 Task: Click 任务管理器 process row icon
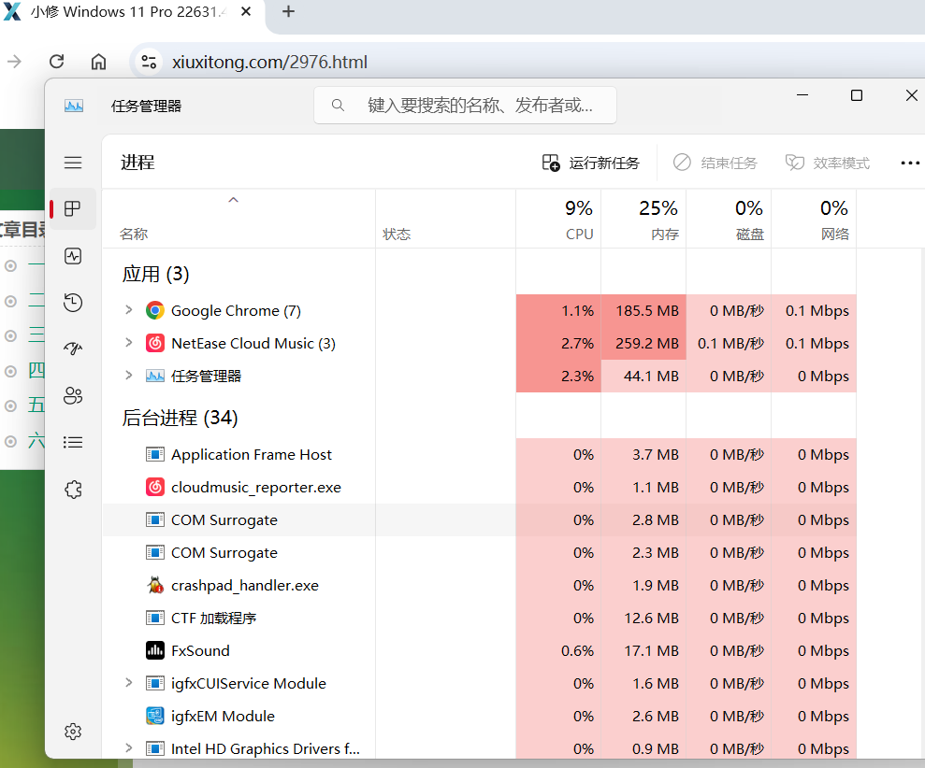(x=154, y=376)
